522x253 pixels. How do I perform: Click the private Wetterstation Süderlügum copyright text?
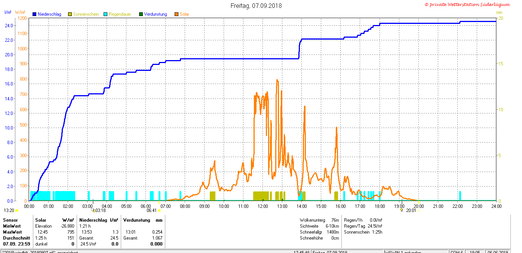(467, 4)
